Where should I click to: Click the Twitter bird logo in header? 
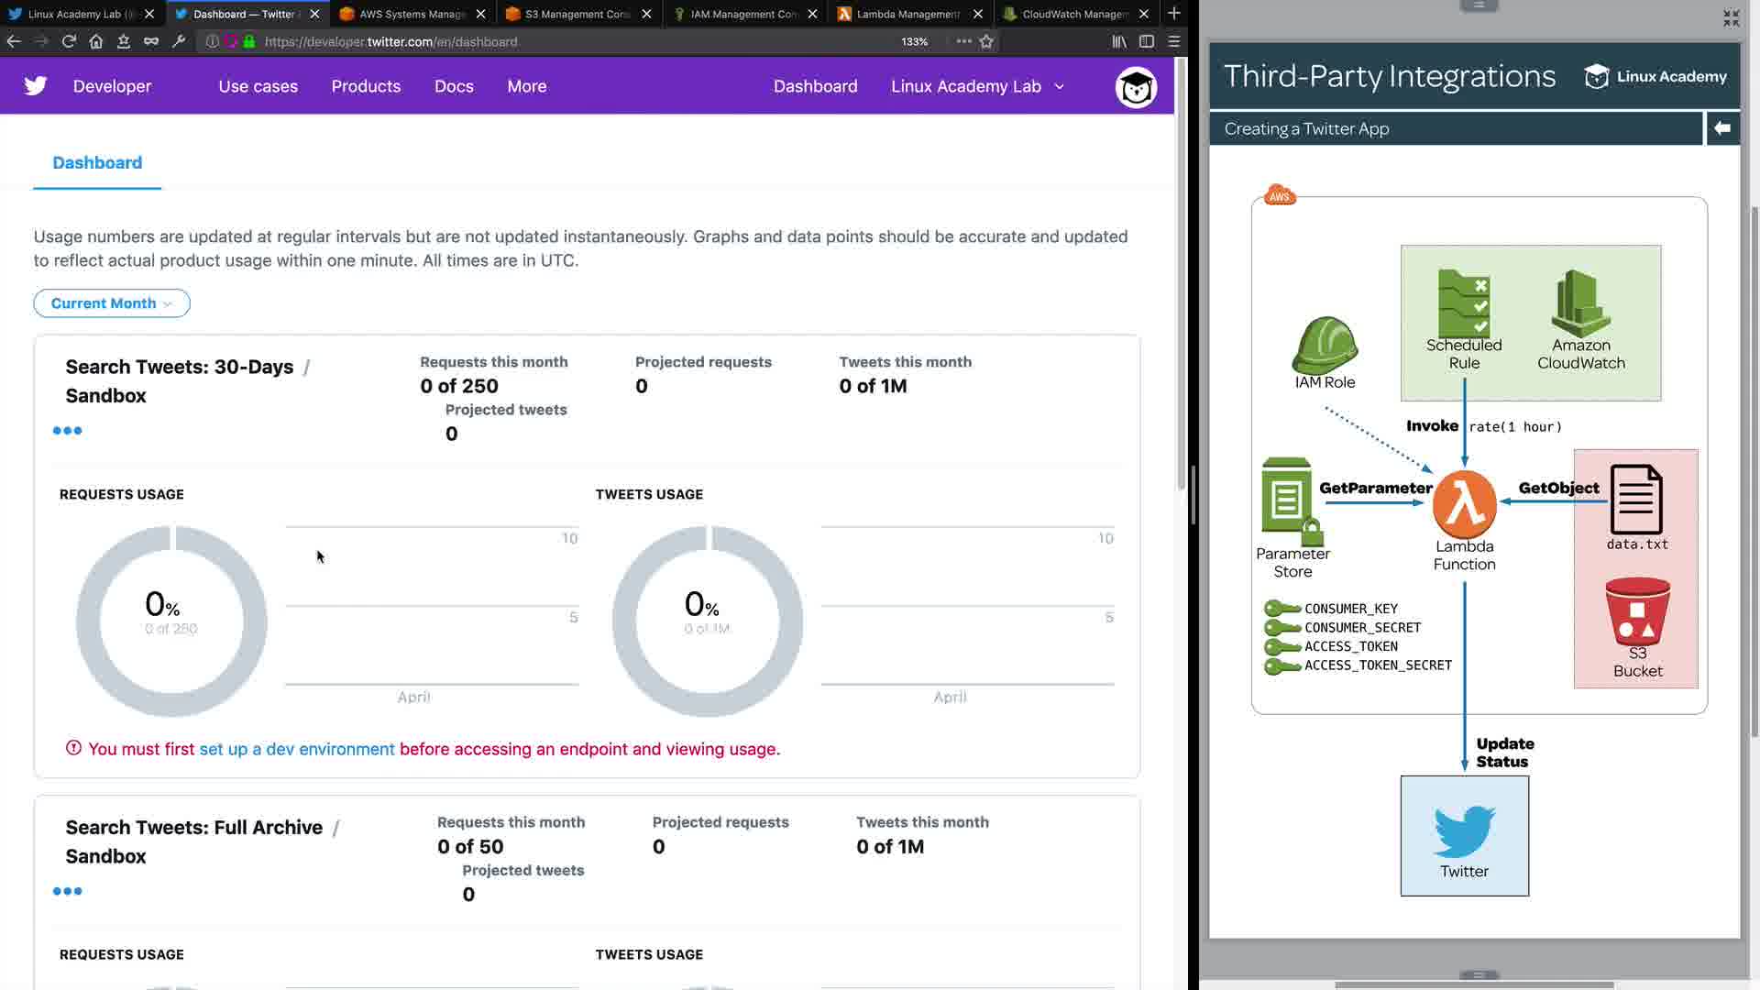click(36, 86)
